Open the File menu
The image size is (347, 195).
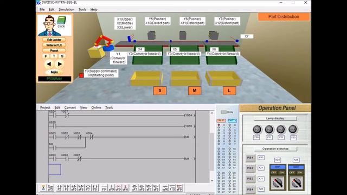coord(42,9)
